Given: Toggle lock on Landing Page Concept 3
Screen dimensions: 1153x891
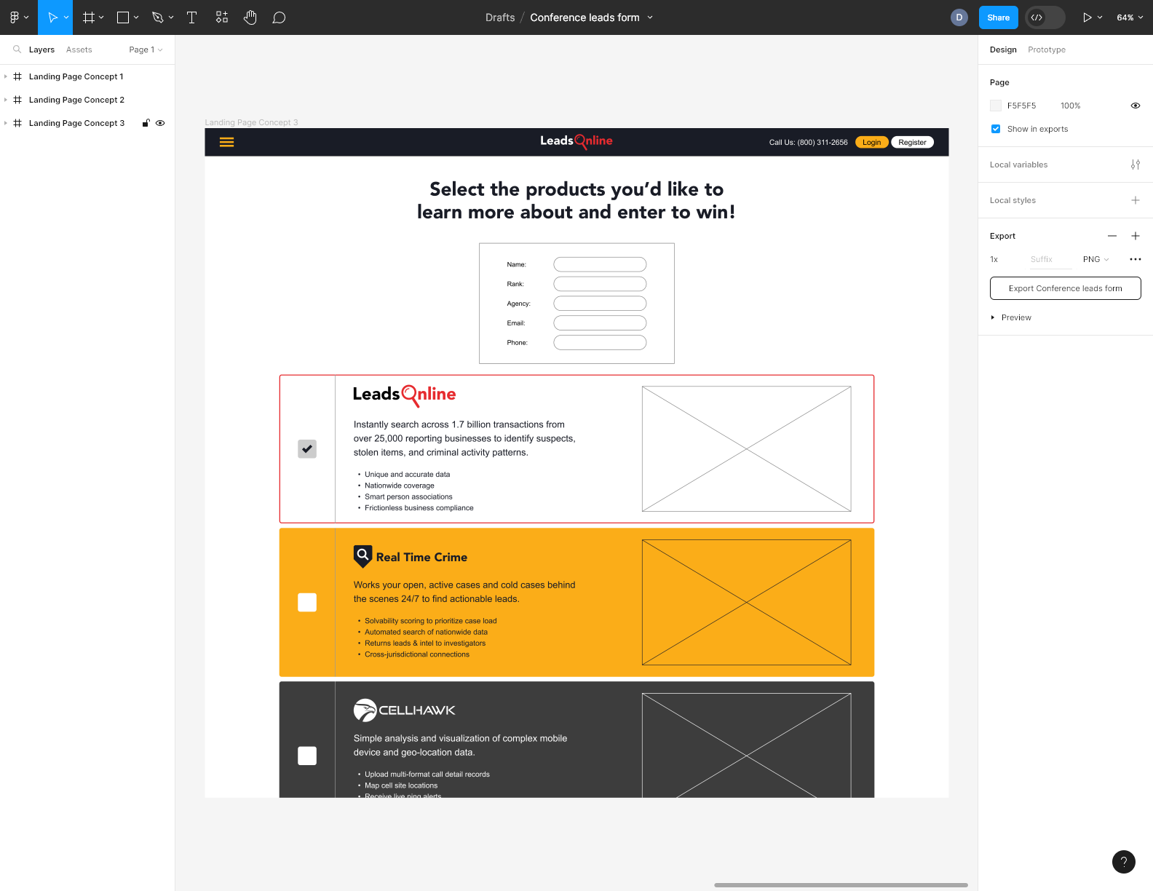Looking at the screenshot, I should 146,123.
